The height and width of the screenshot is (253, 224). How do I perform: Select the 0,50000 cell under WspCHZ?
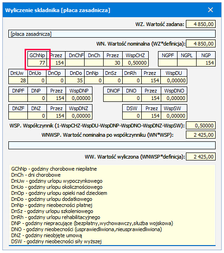(x=135, y=63)
